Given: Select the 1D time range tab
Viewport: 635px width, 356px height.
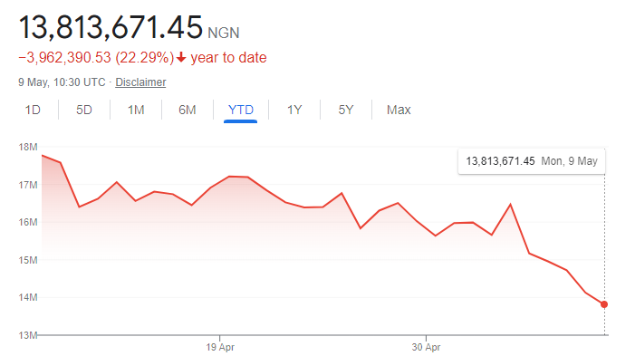Looking at the screenshot, I should tap(33, 110).
